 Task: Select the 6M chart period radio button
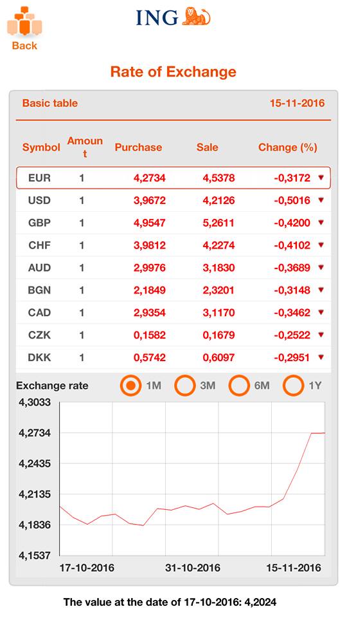[x=239, y=385]
